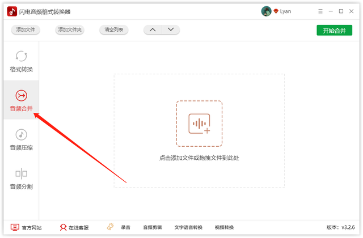
Task: Click 清空列表 to clear the list
Action: point(113,29)
